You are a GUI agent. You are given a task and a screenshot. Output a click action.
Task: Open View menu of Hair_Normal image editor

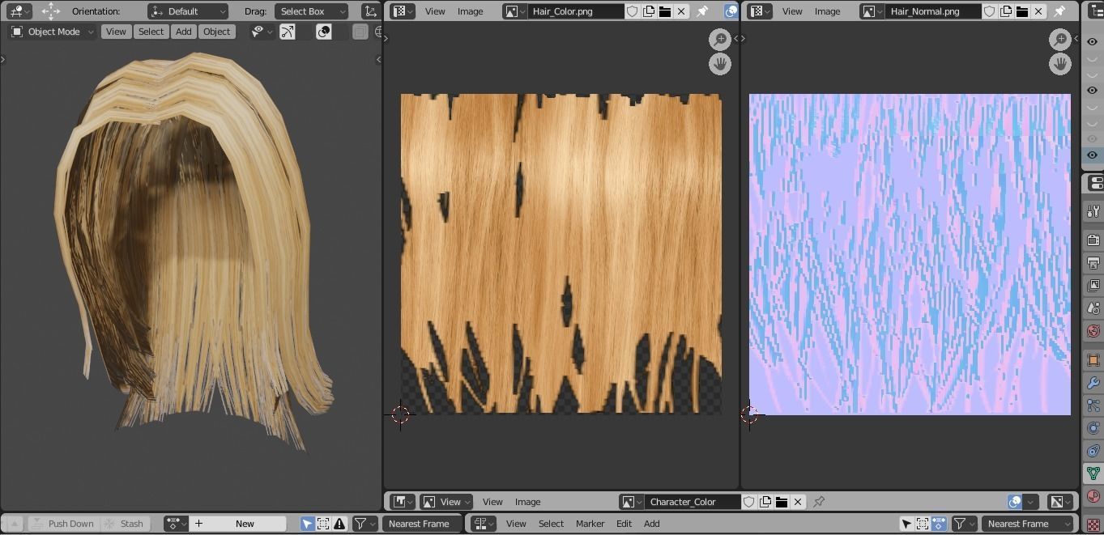[x=792, y=11]
